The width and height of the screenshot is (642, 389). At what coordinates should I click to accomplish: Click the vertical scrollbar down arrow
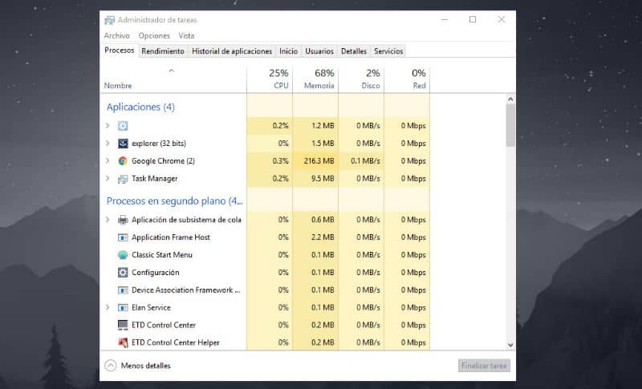(510, 344)
